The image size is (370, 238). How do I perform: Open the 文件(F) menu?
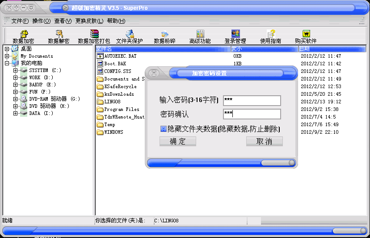(x=20, y=21)
